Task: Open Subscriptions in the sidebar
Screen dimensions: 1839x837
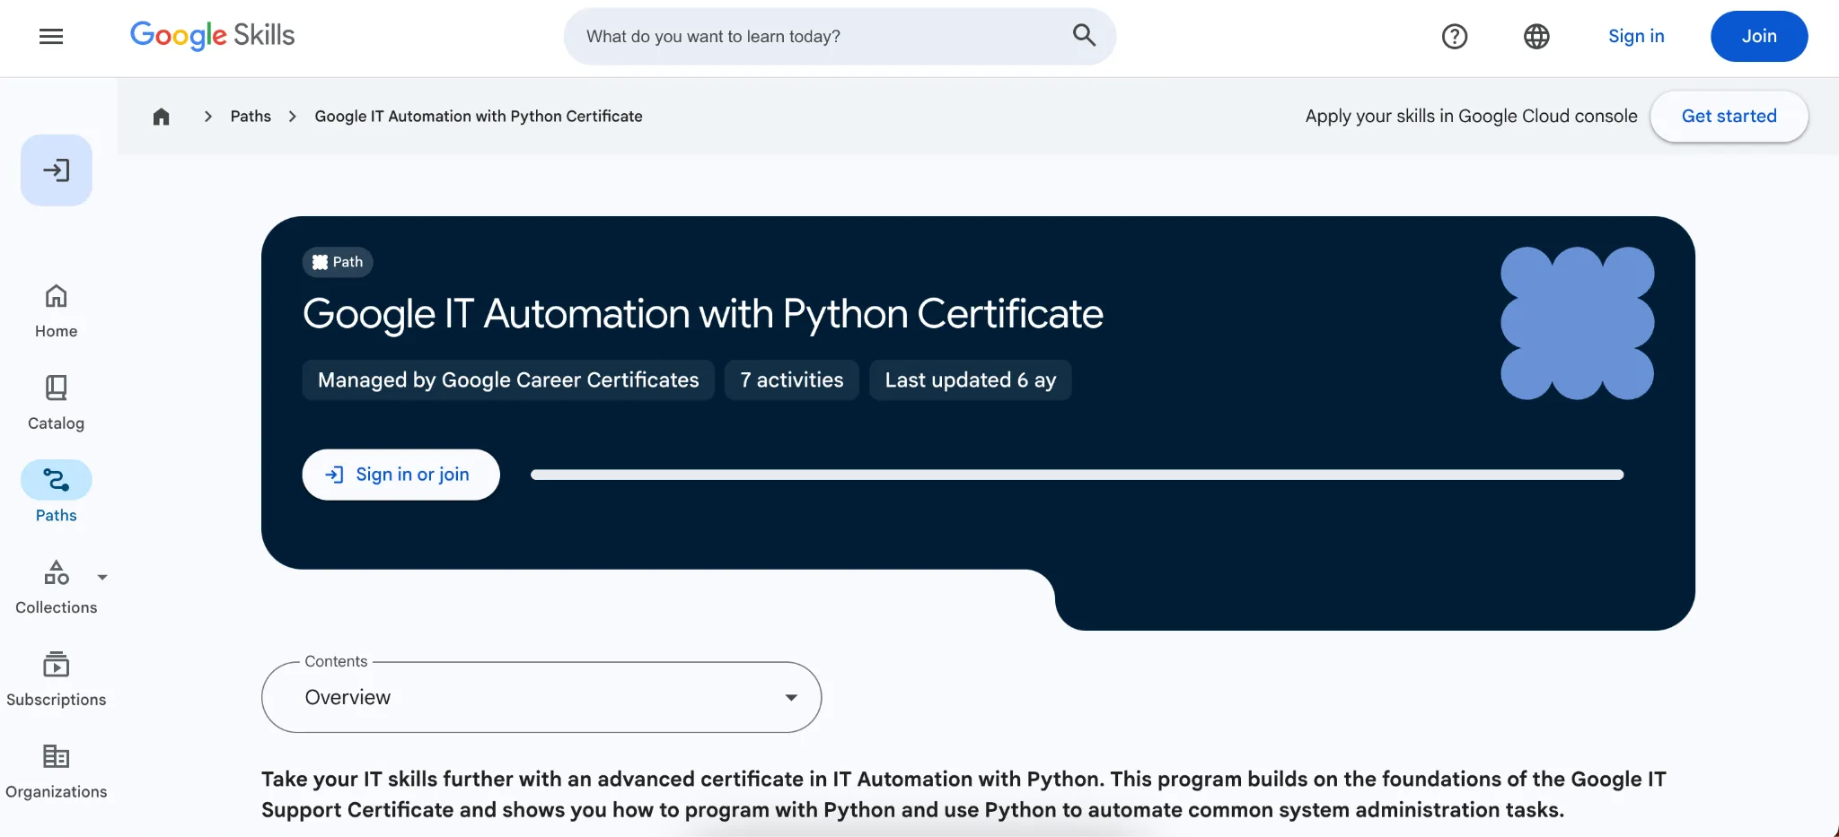Action: pyautogui.click(x=56, y=680)
